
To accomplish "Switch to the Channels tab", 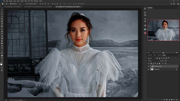I will click(150, 55).
